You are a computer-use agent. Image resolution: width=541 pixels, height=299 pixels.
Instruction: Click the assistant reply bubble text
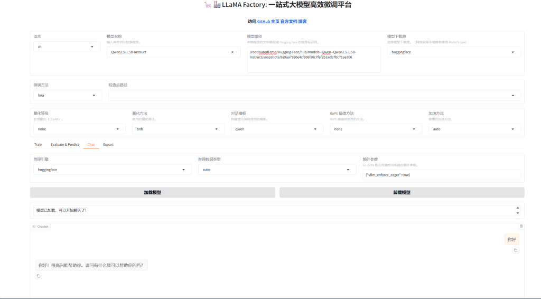pyautogui.click(x=91, y=265)
